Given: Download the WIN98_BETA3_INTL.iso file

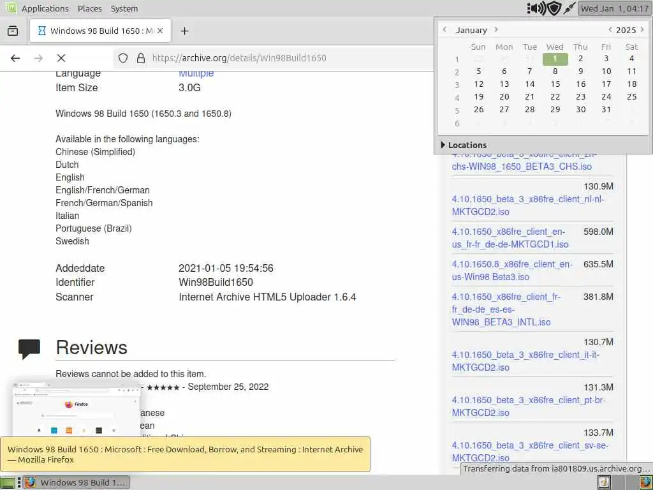Looking at the screenshot, I should (x=506, y=309).
